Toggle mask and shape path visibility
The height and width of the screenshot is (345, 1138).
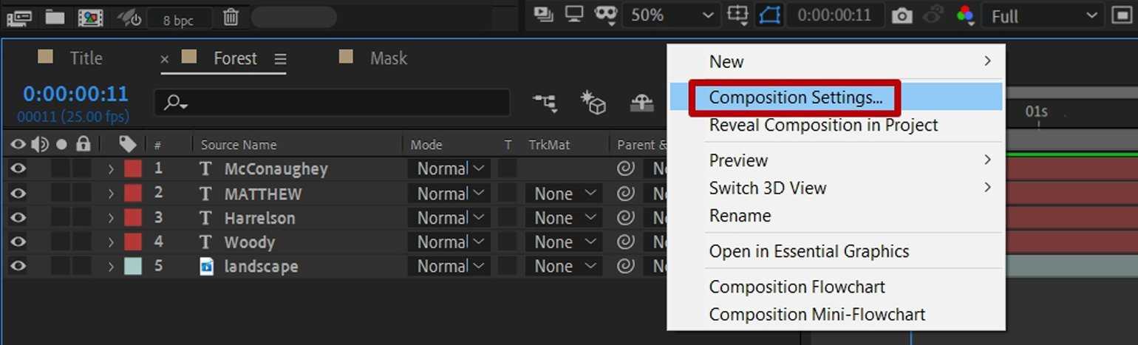pos(770,16)
